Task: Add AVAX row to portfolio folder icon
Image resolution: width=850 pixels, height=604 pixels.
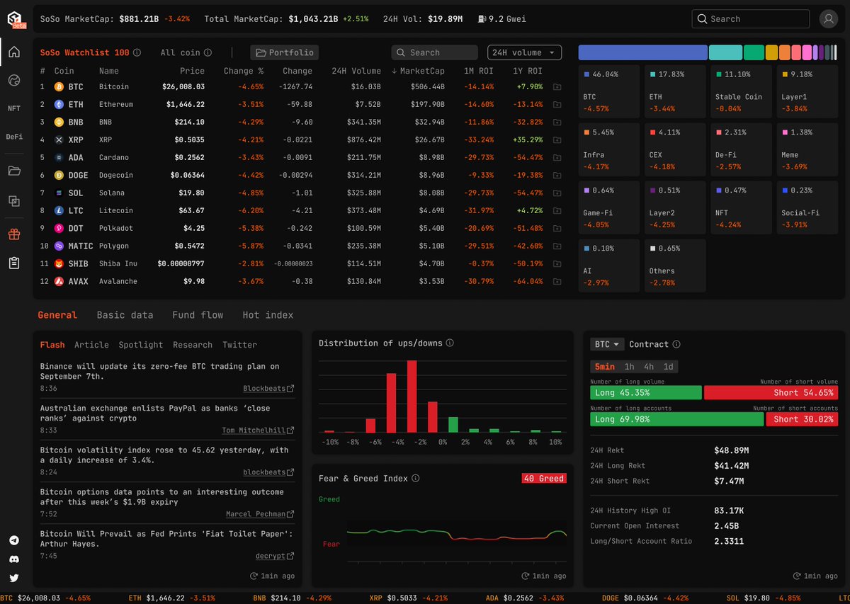Action: (557, 281)
